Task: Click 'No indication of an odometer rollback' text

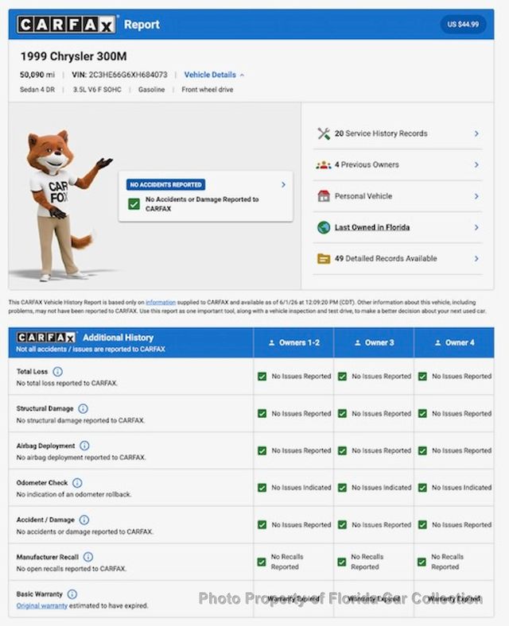Action: coord(74,494)
